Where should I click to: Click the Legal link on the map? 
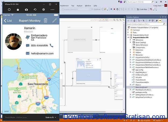coord(6,111)
